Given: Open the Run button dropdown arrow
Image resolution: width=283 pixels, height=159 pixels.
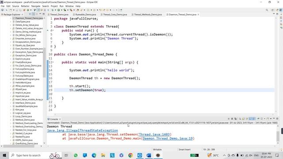Looking at the screenshot, I should (x=61, y=10).
